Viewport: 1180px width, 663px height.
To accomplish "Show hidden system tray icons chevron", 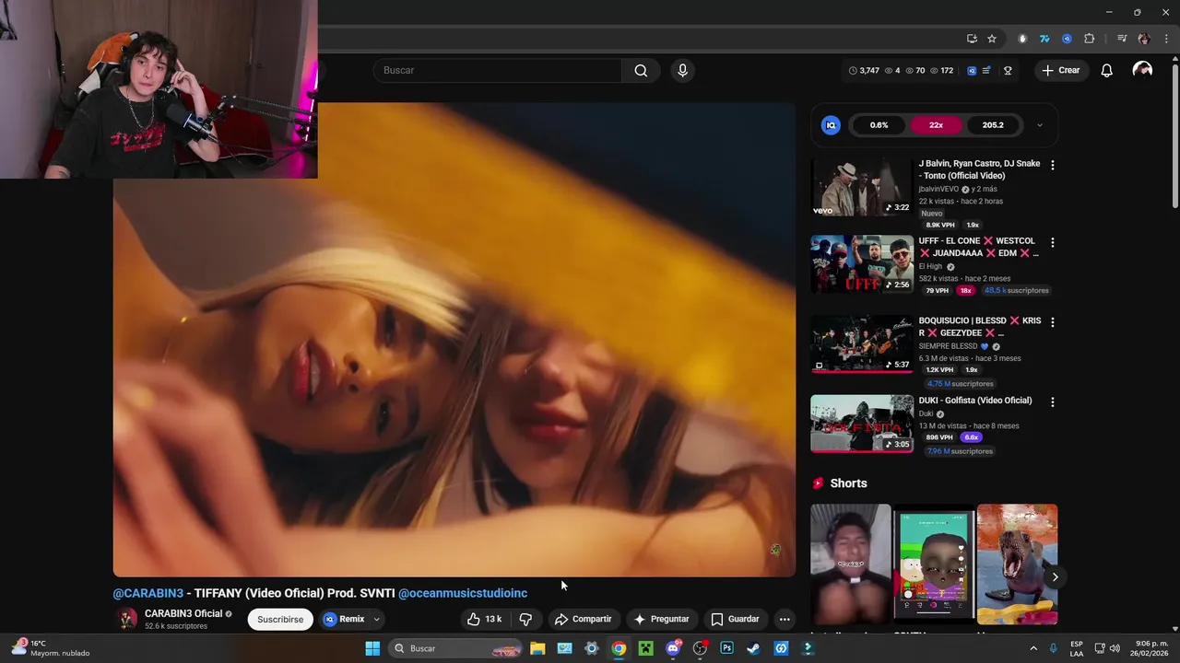I will (1032, 648).
